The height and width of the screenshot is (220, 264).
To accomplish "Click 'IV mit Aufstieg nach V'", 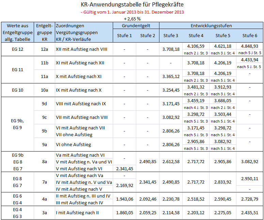I will (x=79, y=189).
